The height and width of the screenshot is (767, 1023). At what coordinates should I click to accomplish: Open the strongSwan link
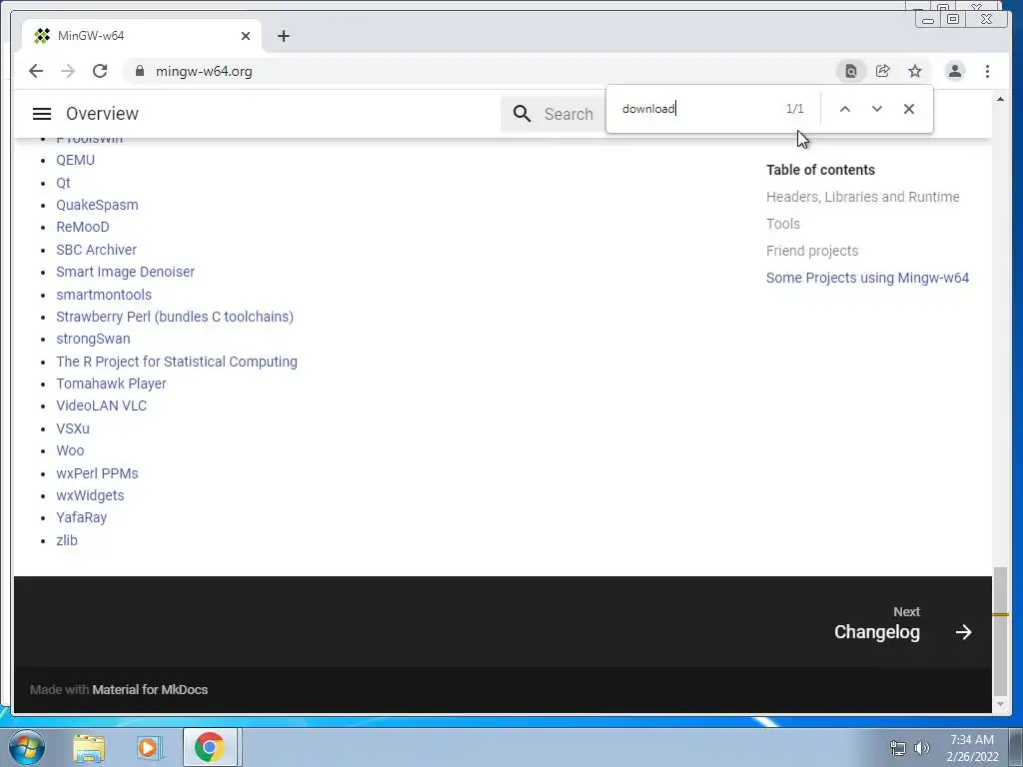click(x=93, y=340)
